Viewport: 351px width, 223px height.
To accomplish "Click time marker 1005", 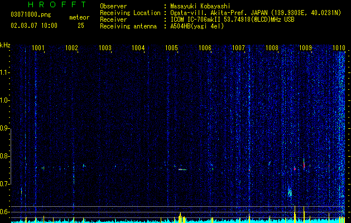I will coord(172,47).
